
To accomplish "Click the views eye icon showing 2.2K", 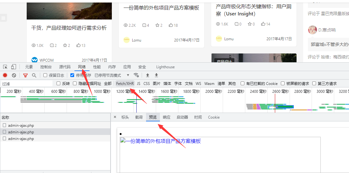I will click(126, 25).
